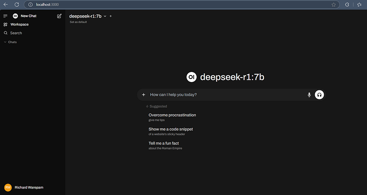
Task: Click the Chats label in the sidebar
Action: point(12,42)
